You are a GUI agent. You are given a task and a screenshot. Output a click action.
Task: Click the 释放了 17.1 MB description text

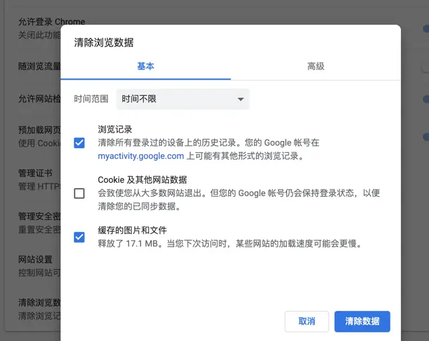(230, 243)
